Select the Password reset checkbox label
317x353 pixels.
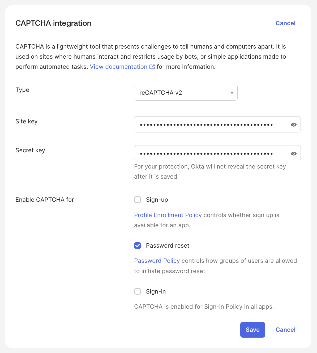pos(168,246)
